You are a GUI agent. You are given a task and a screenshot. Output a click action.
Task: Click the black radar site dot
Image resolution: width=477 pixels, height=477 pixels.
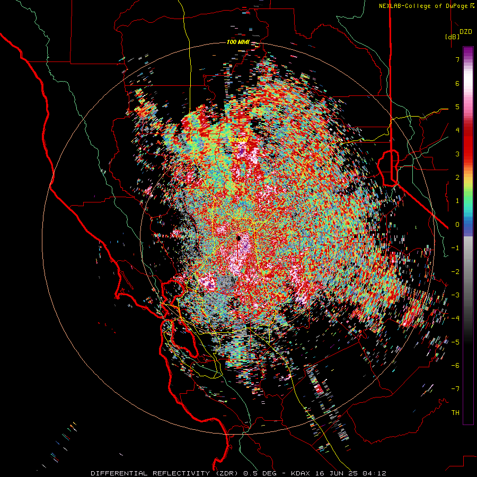click(238, 238)
